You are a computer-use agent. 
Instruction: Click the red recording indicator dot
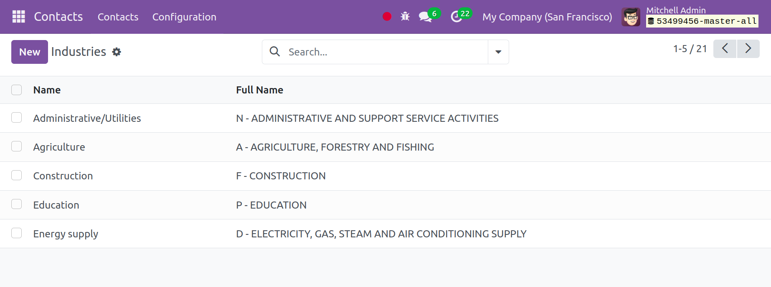(x=387, y=17)
